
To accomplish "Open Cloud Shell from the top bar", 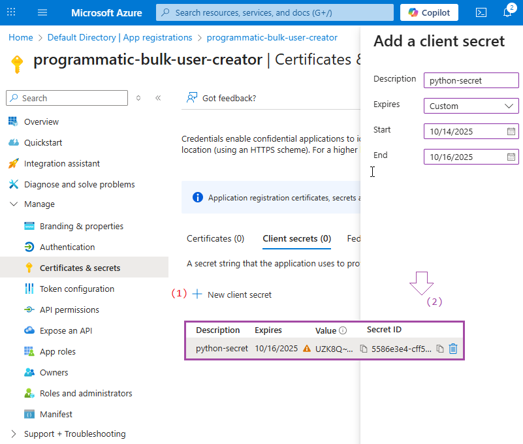I will [x=481, y=12].
